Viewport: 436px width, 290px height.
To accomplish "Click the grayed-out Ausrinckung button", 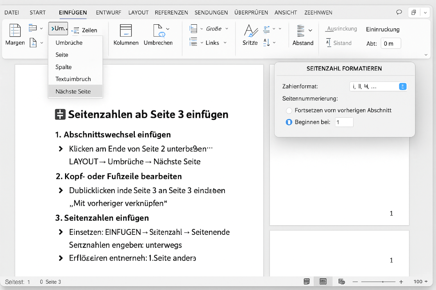I will tap(341, 29).
